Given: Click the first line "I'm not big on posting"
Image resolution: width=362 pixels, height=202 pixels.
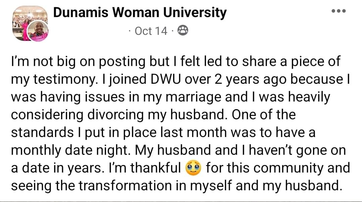Looking at the screenshot, I should [78, 62].
